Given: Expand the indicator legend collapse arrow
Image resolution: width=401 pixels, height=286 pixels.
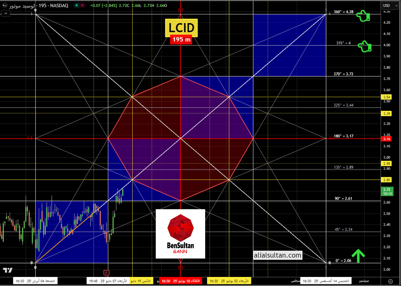Looking at the screenshot, I should coord(5,13).
